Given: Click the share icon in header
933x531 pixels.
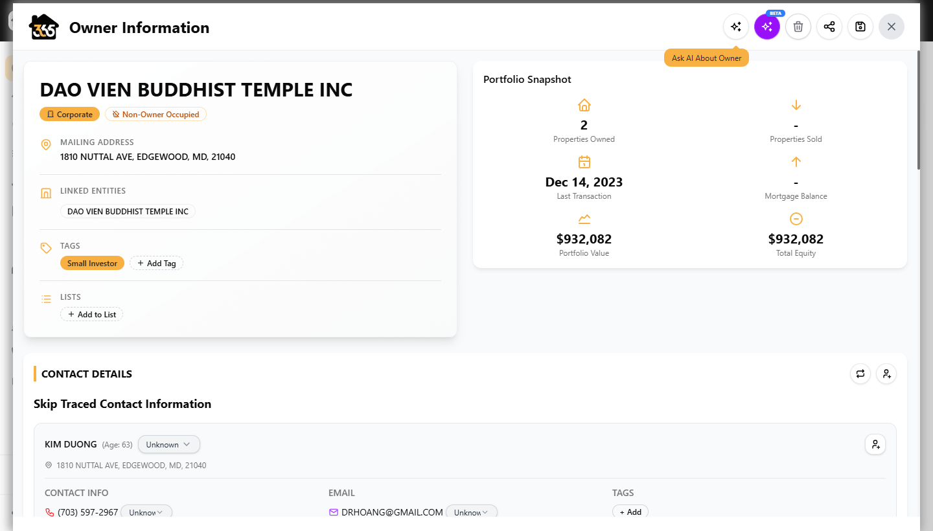Looking at the screenshot, I should click(x=829, y=27).
